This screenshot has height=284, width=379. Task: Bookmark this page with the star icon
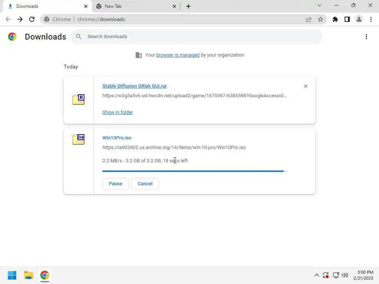pyautogui.click(x=321, y=19)
